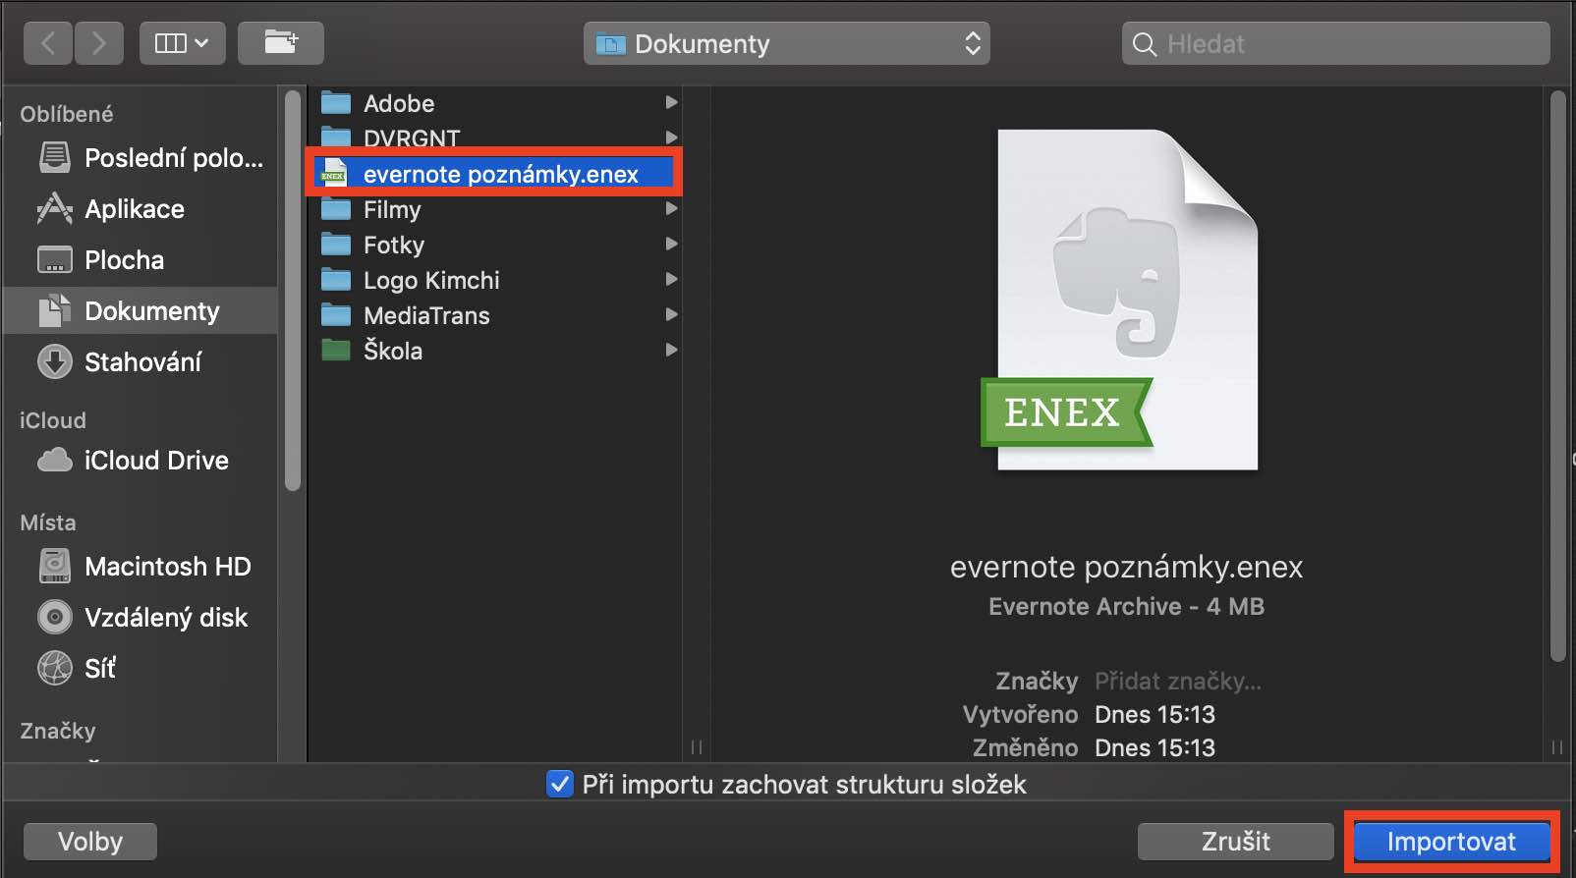Click the Adobe folder icon
1576x878 pixels.
click(336, 102)
